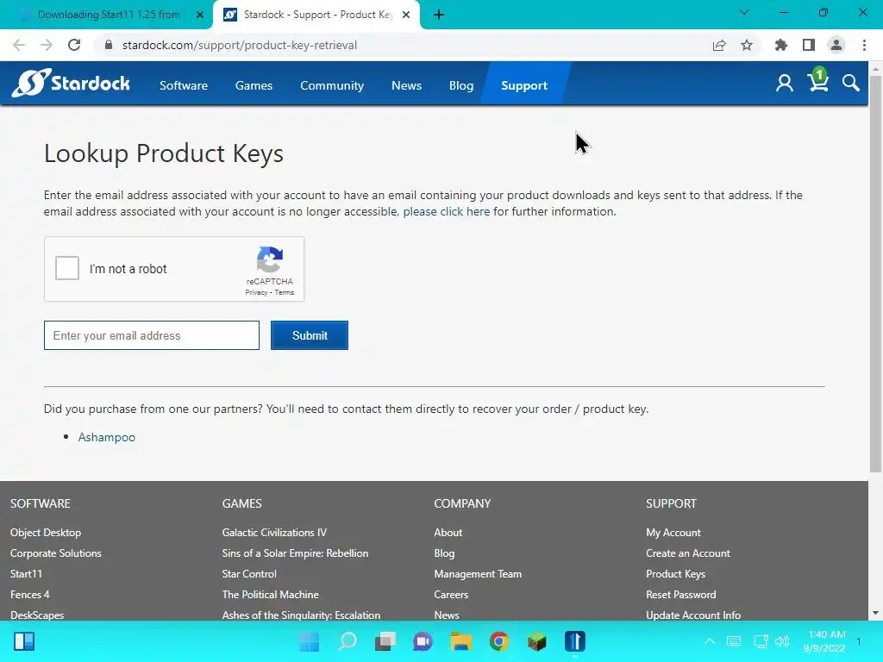Open taskbar search icon
The image size is (883, 662).
click(x=348, y=641)
